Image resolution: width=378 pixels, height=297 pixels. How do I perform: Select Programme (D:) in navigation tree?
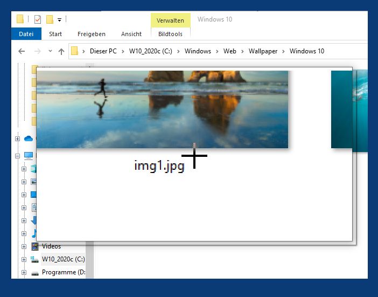(x=64, y=272)
